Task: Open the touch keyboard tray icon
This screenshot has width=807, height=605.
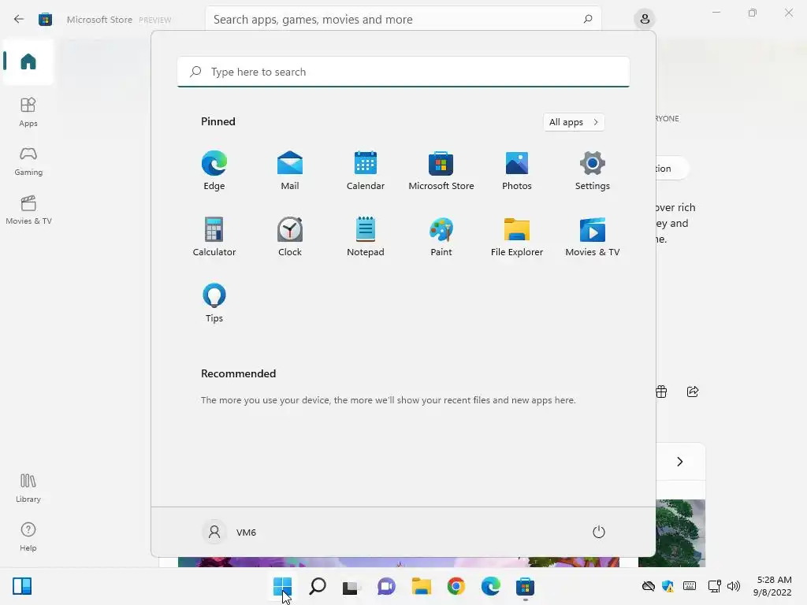Action: pyautogui.click(x=690, y=586)
